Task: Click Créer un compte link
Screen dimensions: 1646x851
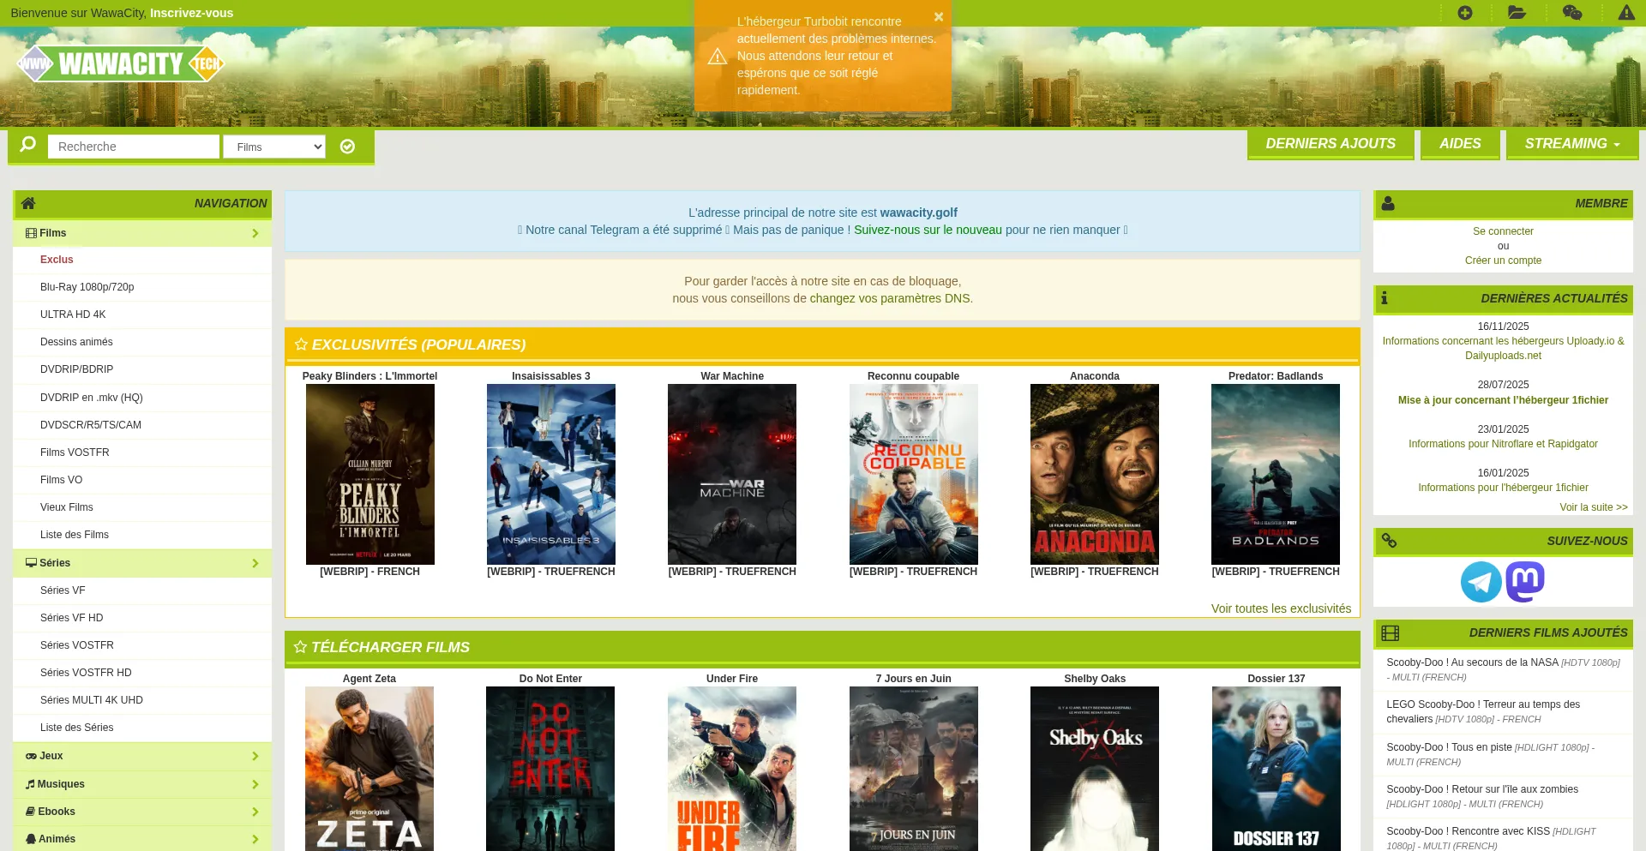Action: coord(1503,261)
